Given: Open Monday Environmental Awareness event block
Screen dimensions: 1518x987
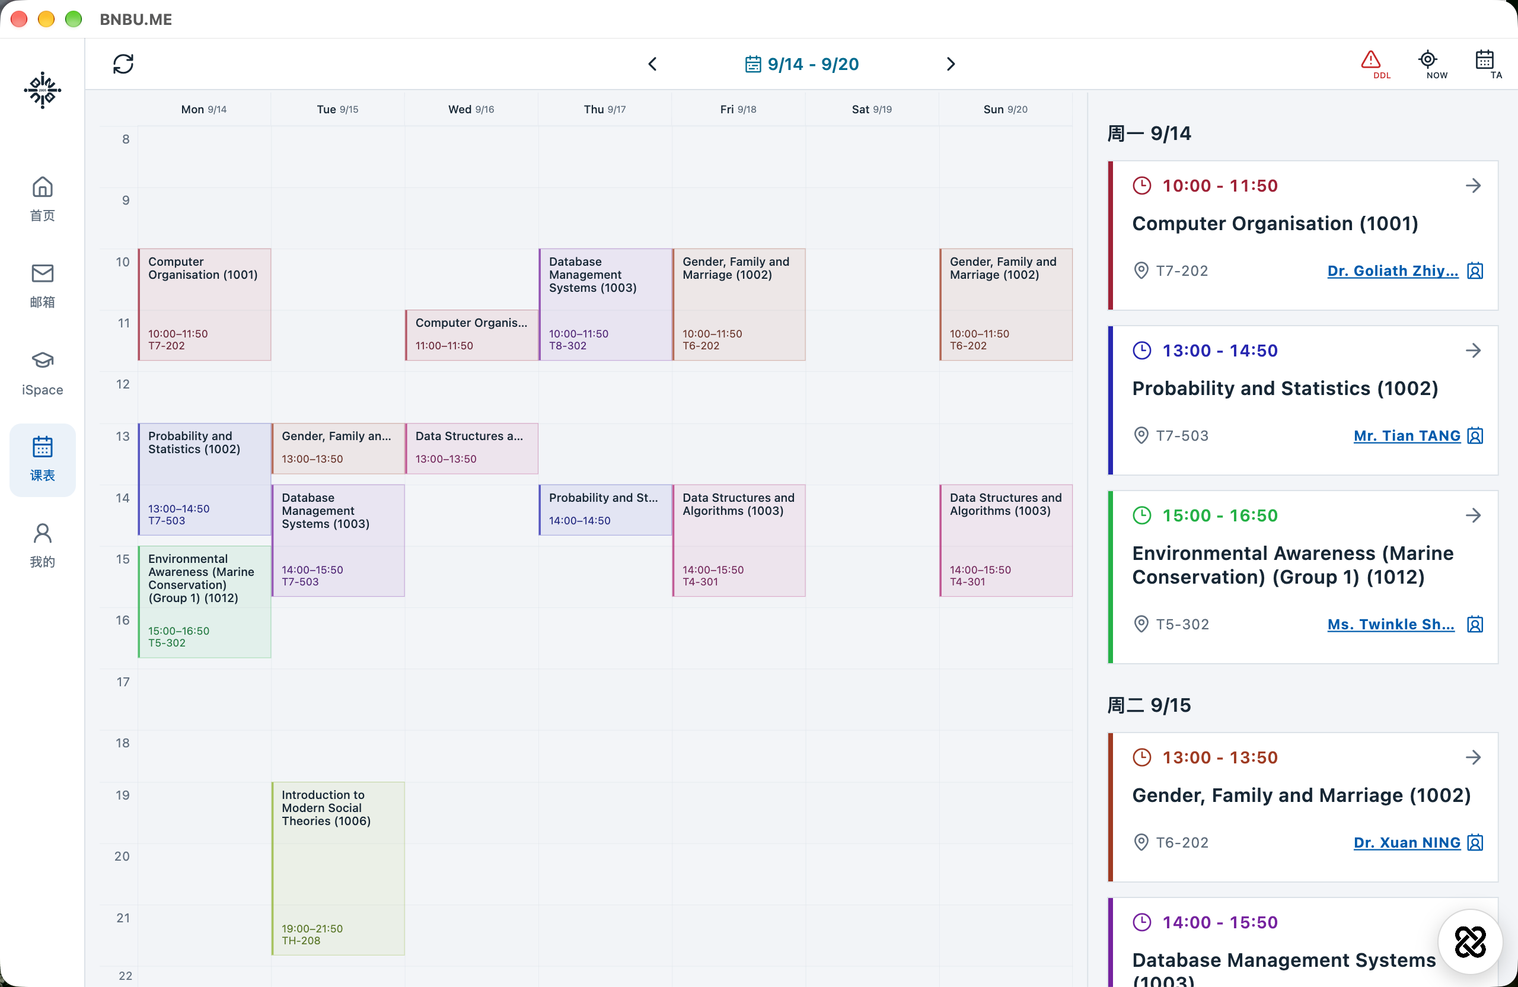Looking at the screenshot, I should click(205, 601).
